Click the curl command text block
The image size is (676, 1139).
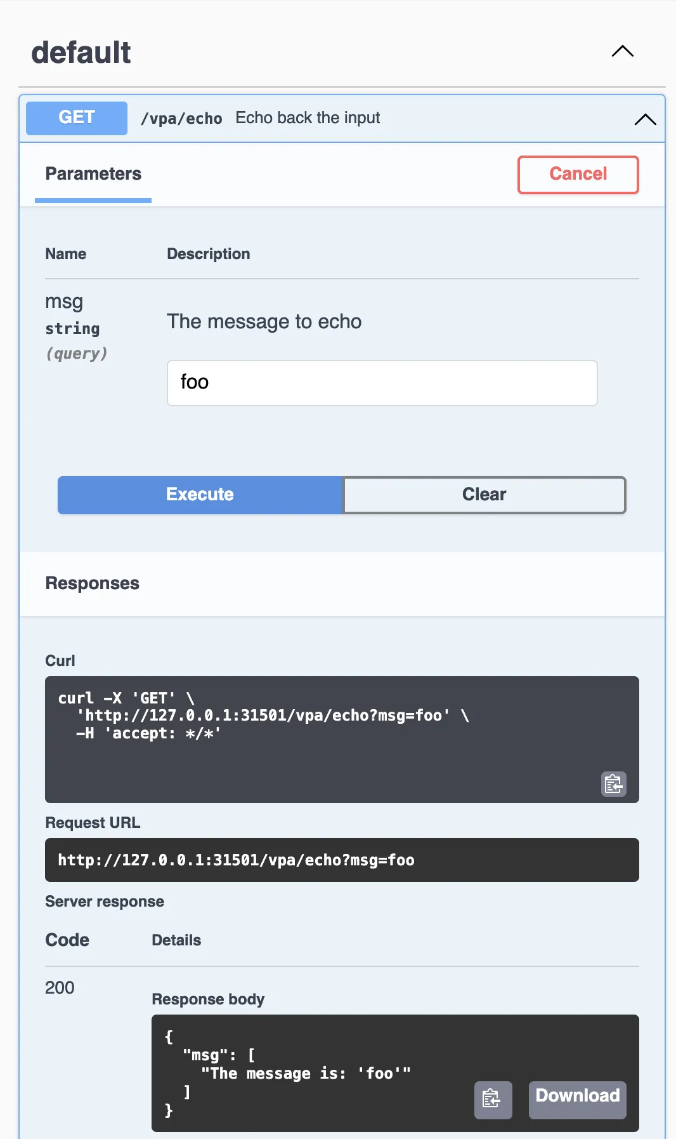pyautogui.click(x=342, y=740)
